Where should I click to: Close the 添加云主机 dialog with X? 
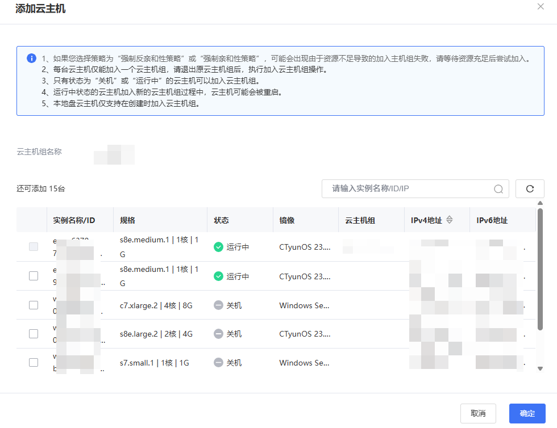click(x=541, y=6)
